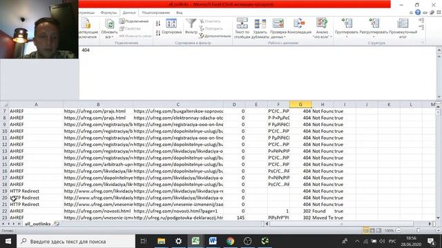Click the horizontal scrollbar thumb
This screenshot has width=442, height=248.
pyautogui.click(x=342, y=224)
